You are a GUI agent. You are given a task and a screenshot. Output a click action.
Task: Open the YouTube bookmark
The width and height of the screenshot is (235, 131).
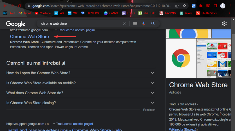[x=43, y=13]
